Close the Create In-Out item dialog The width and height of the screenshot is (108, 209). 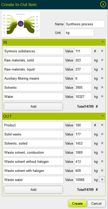[103, 4]
